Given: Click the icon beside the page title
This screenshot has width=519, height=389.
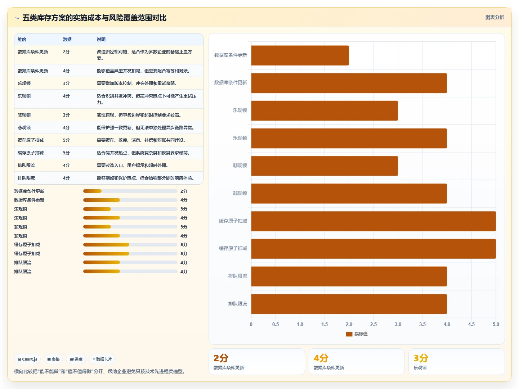Looking at the screenshot, I should 17,18.
